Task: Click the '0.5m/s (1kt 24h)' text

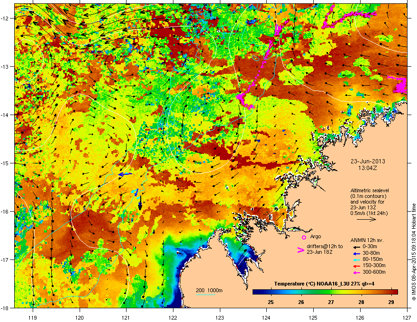Action: [x=369, y=213]
